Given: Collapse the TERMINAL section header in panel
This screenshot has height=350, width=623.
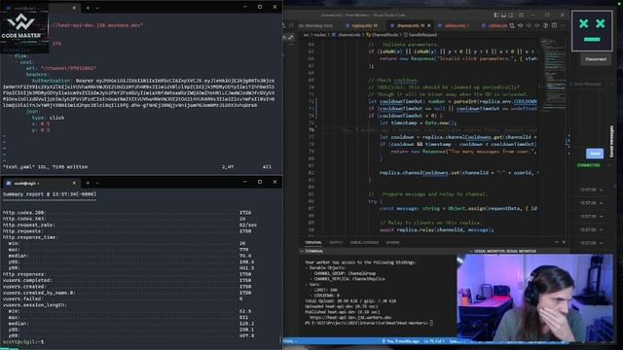Looking at the screenshot, I should [x=313, y=251].
